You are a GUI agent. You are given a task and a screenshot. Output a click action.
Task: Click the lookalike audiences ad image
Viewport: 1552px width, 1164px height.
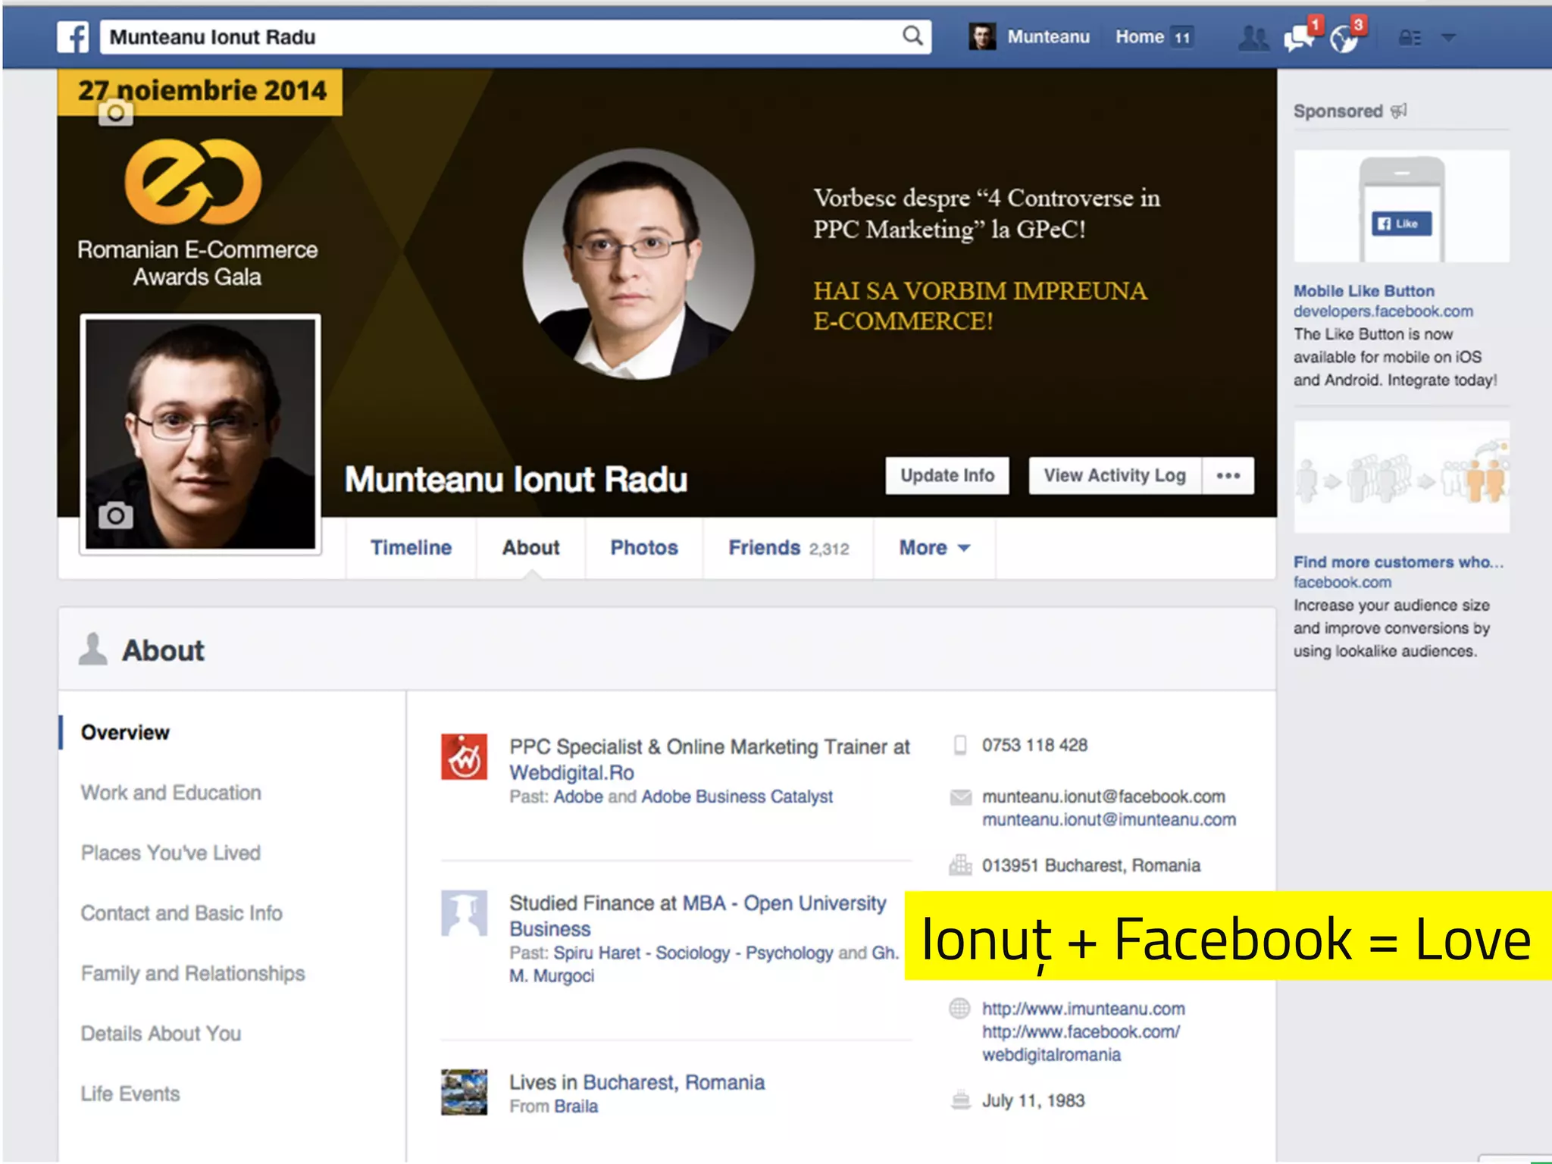coord(1401,477)
